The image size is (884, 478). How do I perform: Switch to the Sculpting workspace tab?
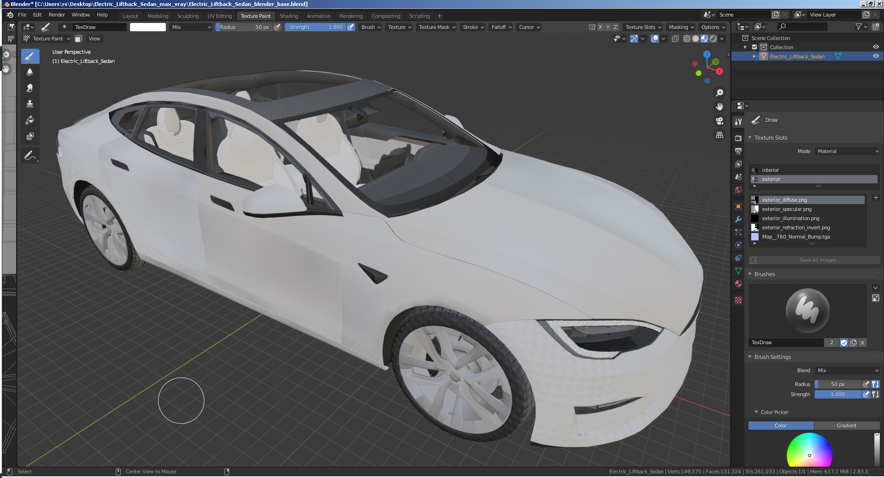point(188,16)
